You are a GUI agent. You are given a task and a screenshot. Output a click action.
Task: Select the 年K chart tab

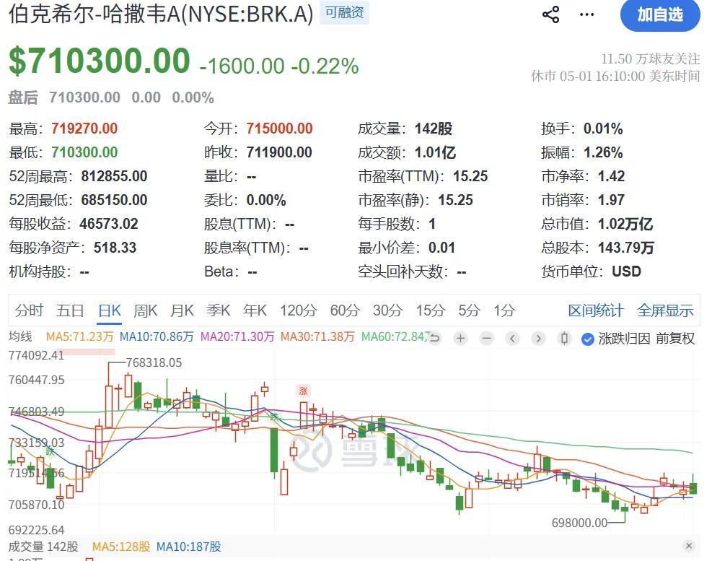click(x=254, y=310)
